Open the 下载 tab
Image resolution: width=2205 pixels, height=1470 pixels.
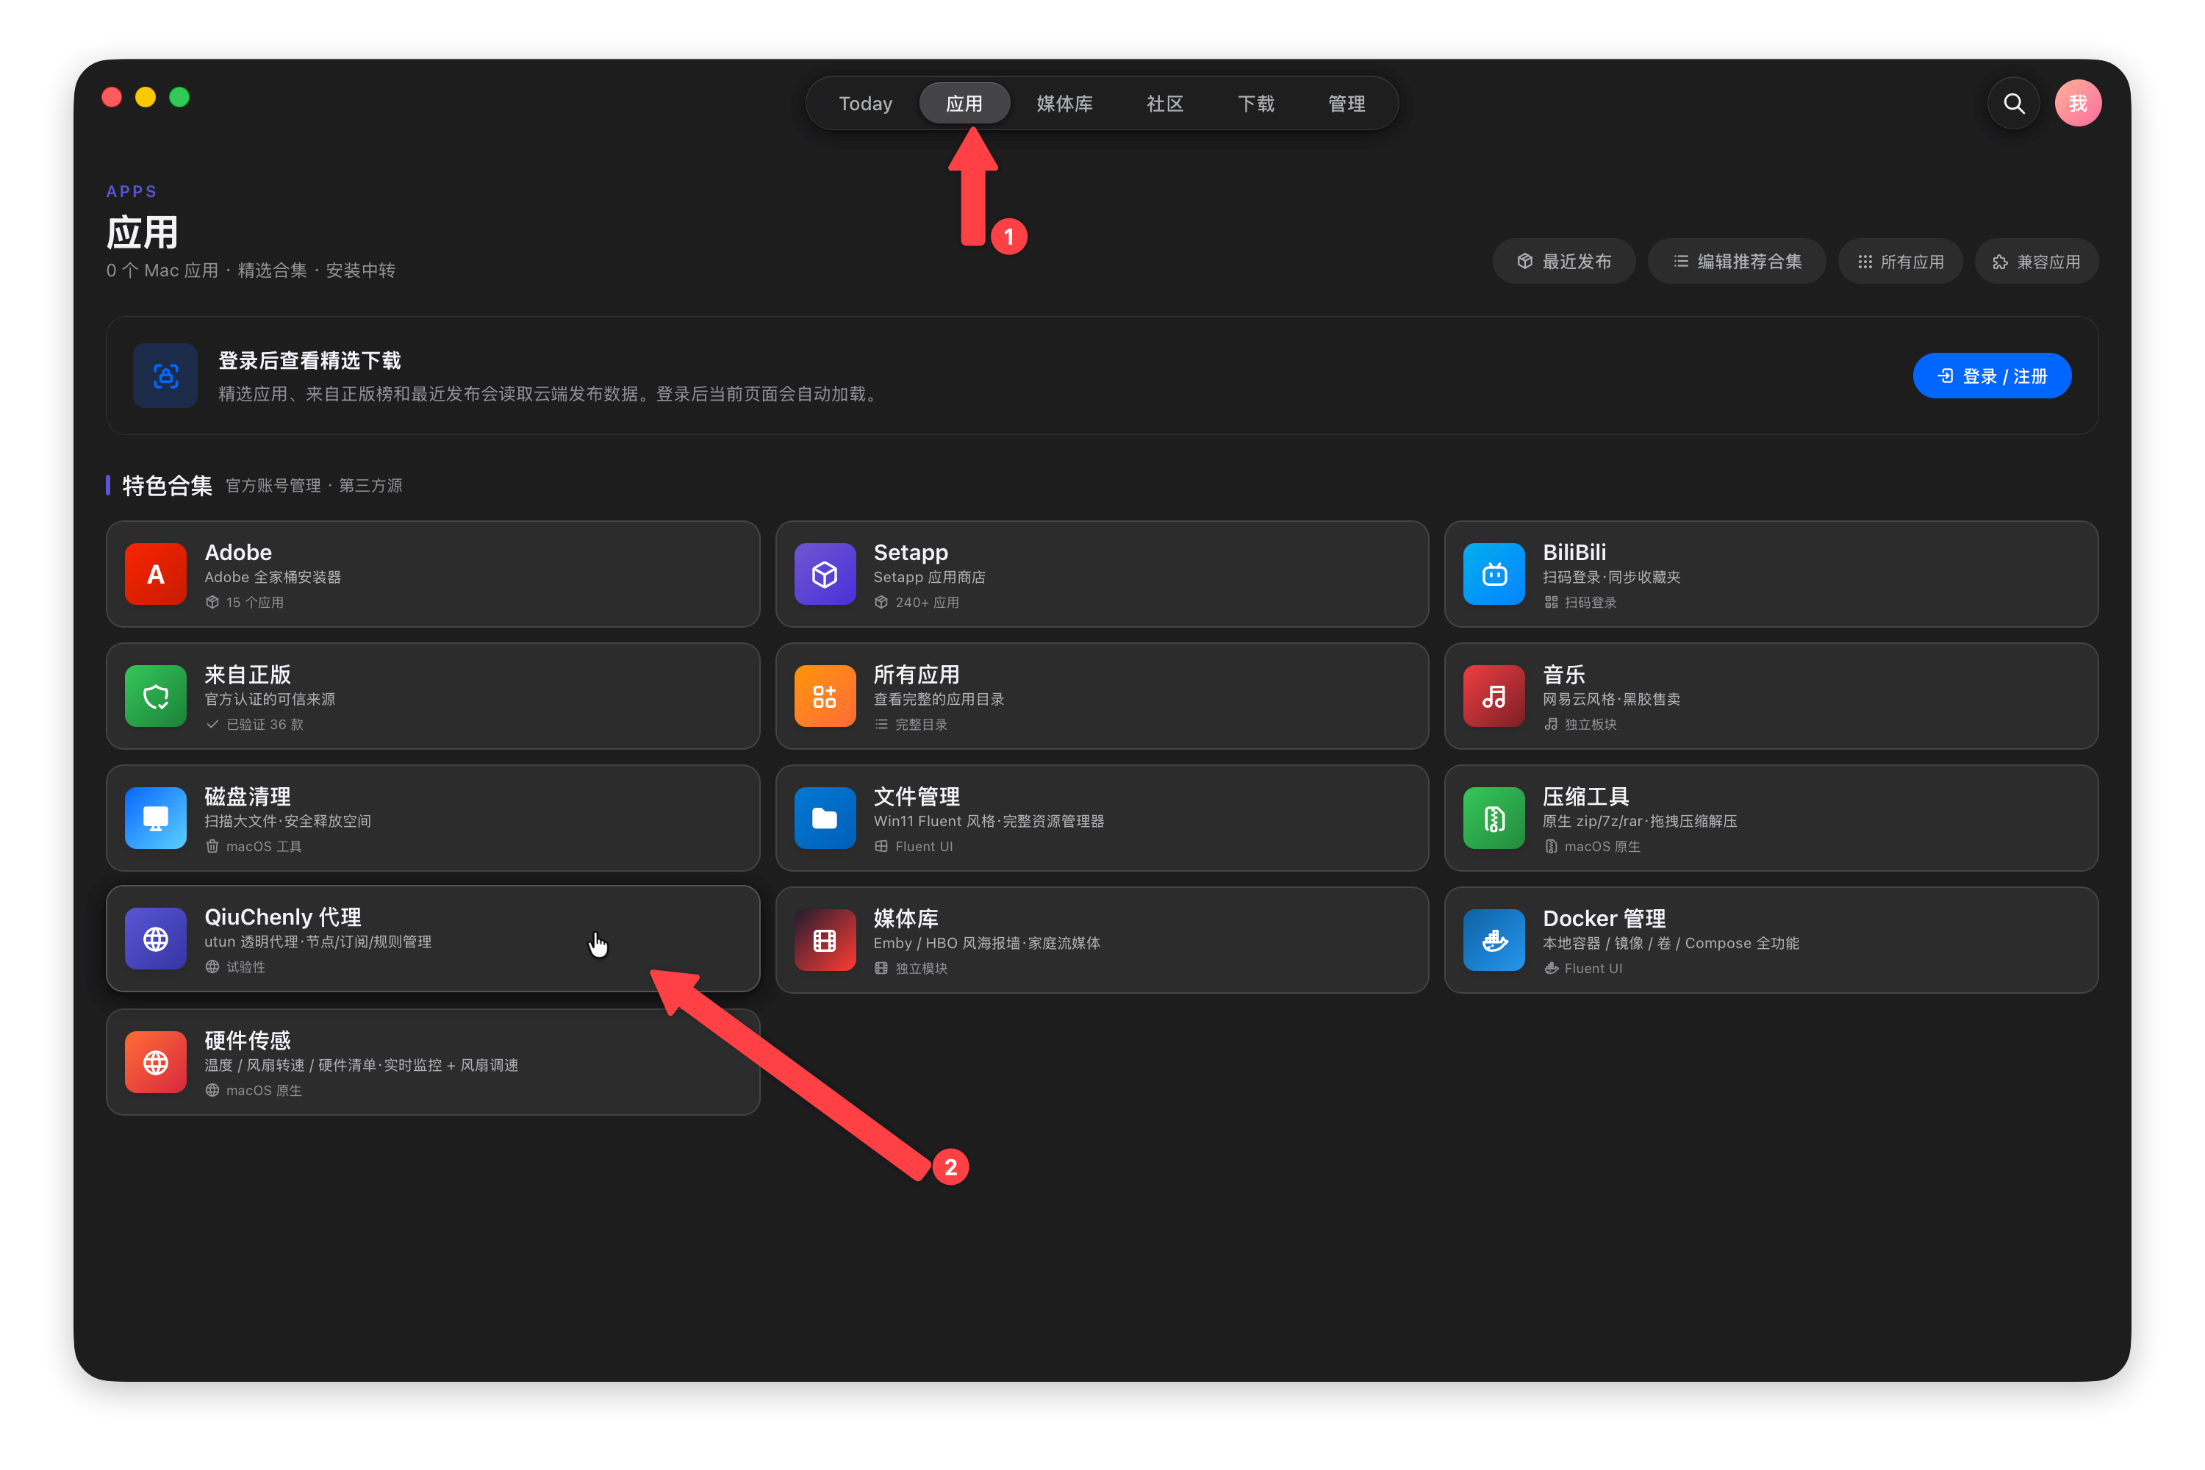click(x=1255, y=103)
